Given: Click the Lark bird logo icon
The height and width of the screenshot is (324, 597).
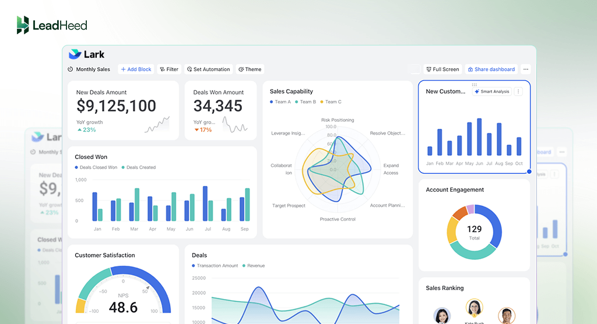Looking at the screenshot, I should coord(75,54).
